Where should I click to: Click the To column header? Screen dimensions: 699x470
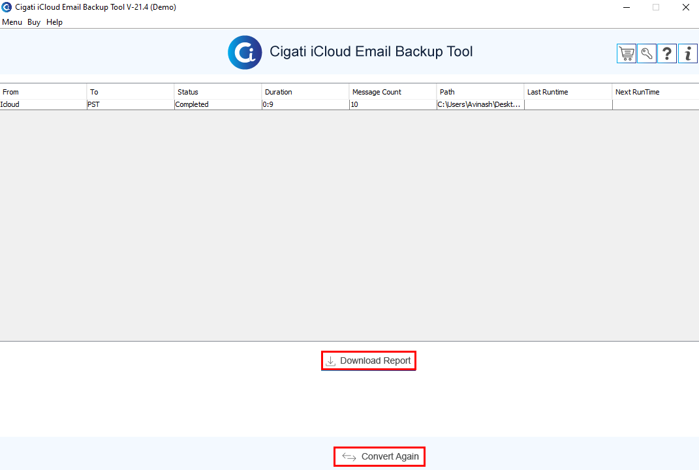131,92
